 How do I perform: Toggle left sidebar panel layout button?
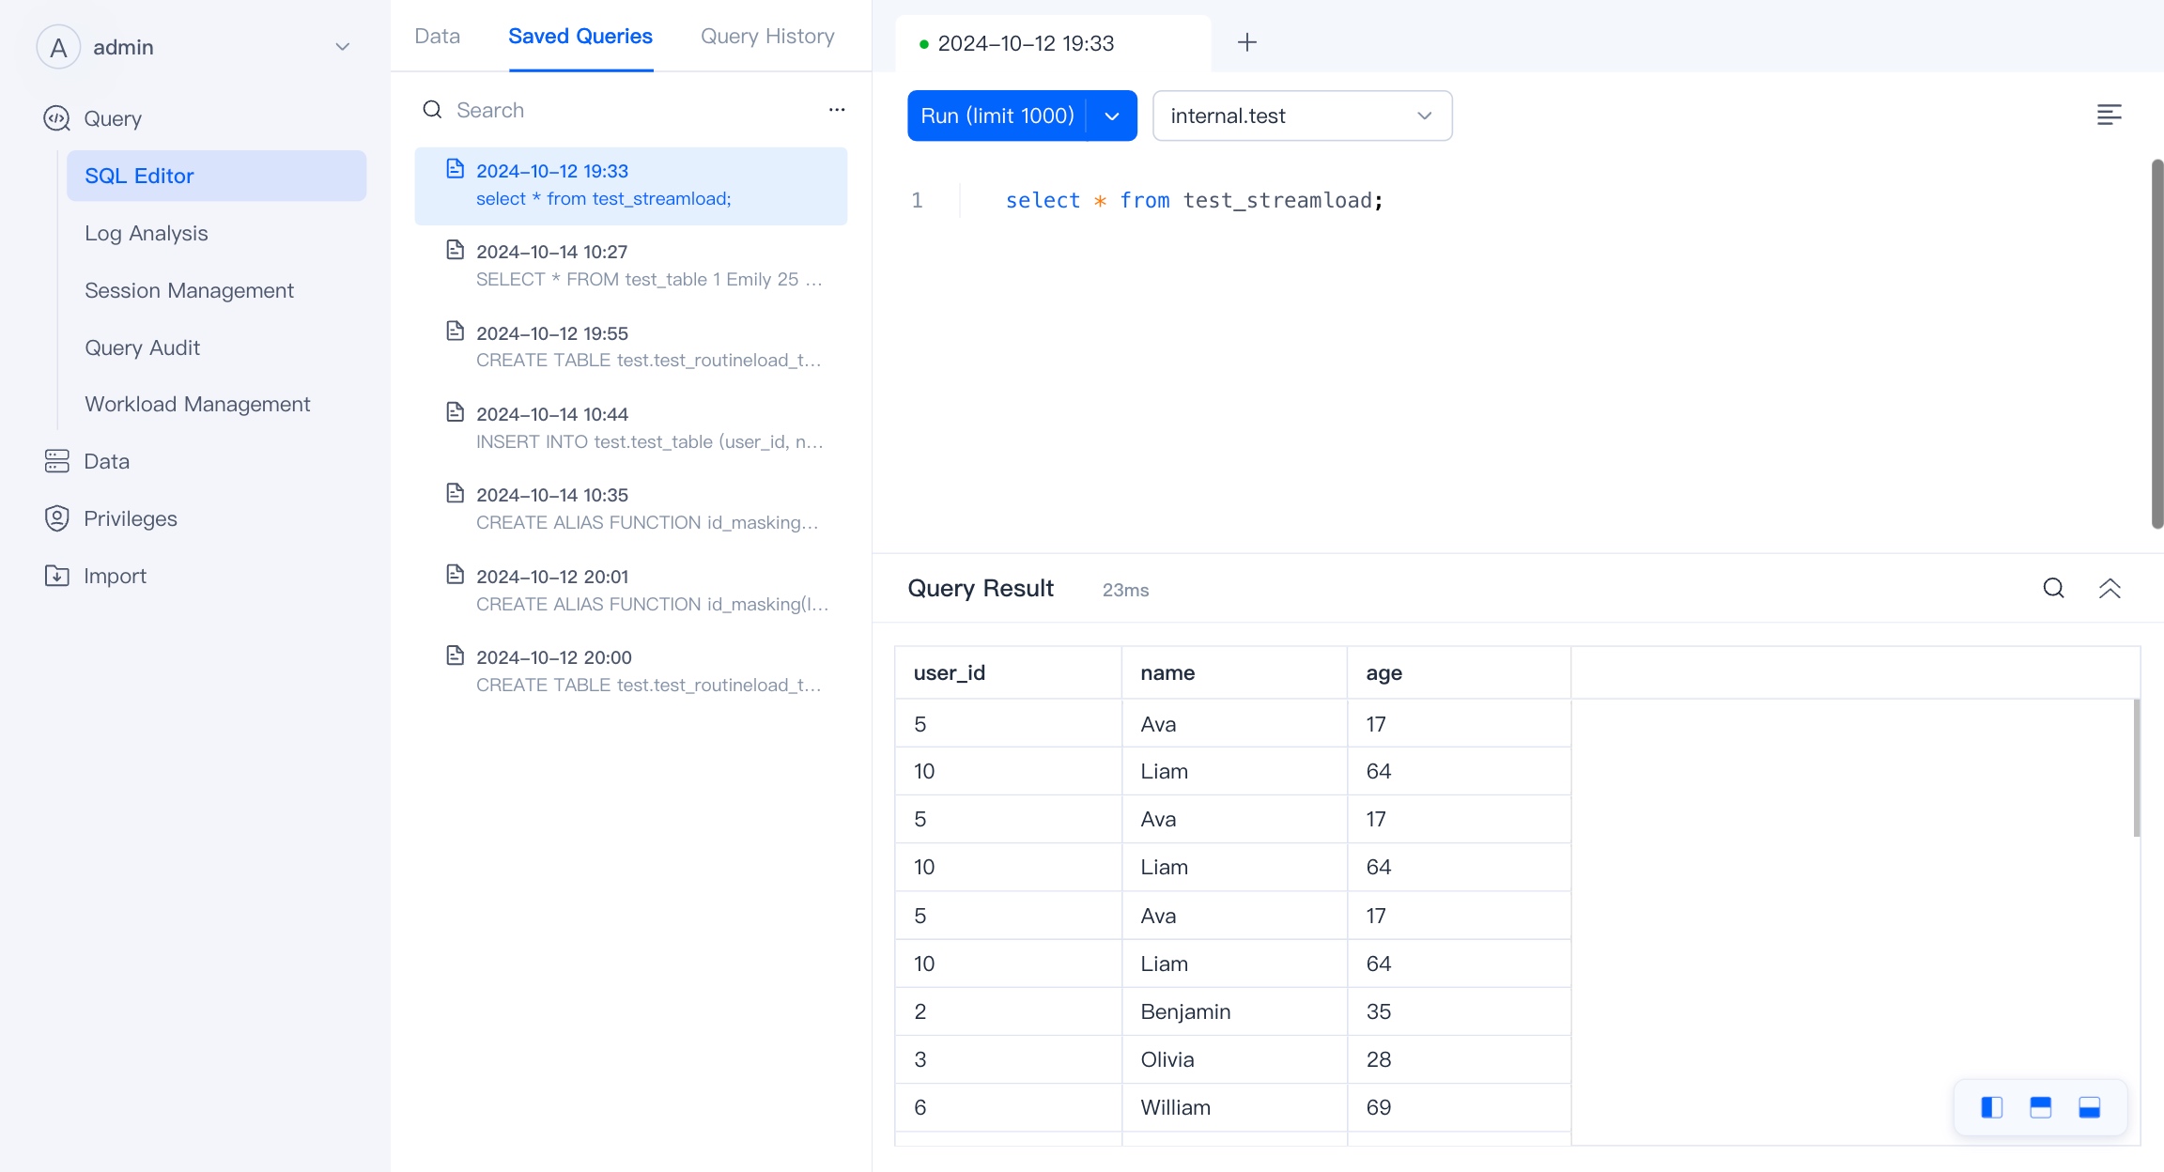(1991, 1107)
